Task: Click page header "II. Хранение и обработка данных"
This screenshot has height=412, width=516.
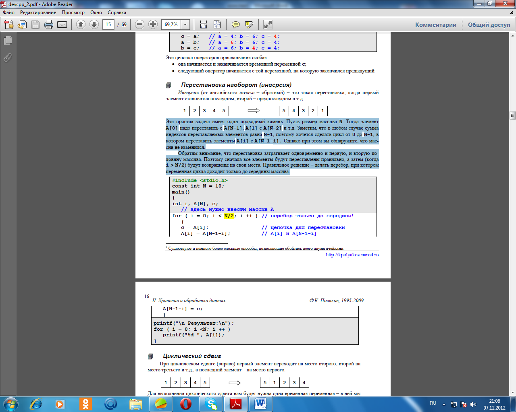Action: click(189, 301)
